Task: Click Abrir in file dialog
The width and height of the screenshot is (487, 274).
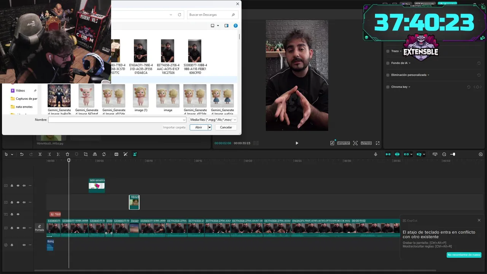Action: 199,127
